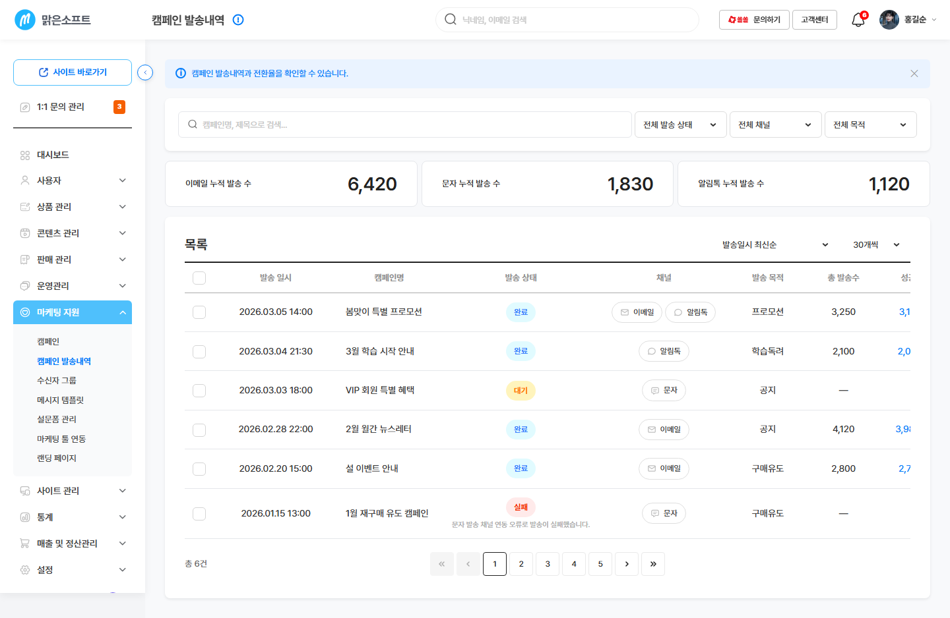
Task: Go to first page of pagination
Action: click(442, 564)
